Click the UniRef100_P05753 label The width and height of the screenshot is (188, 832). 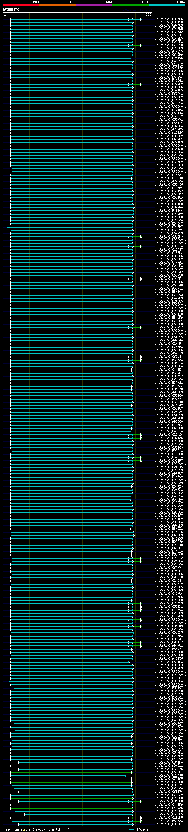(x=169, y=42)
